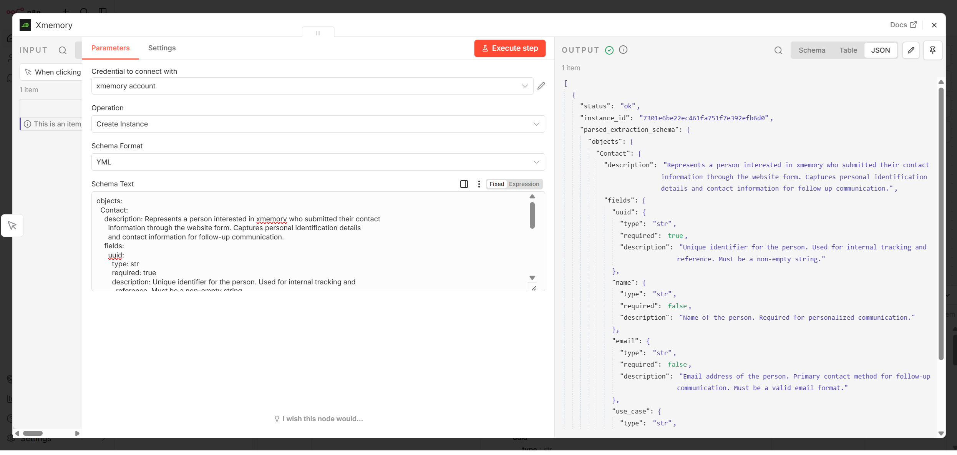Switch to the Settings tab
Screen dimensions: 957x455
pyautogui.click(x=161, y=48)
